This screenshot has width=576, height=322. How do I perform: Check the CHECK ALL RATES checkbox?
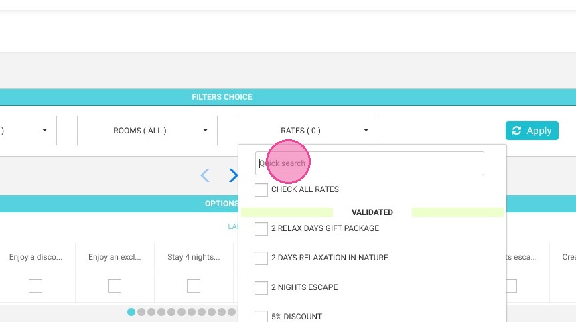tap(261, 190)
